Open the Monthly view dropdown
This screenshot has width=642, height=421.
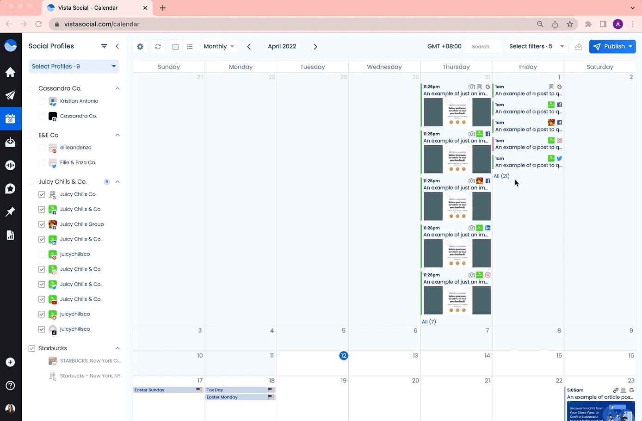click(219, 46)
